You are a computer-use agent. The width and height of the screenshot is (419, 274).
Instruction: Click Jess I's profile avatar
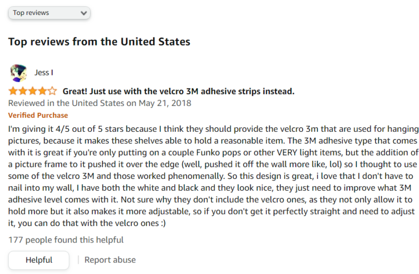[19, 73]
